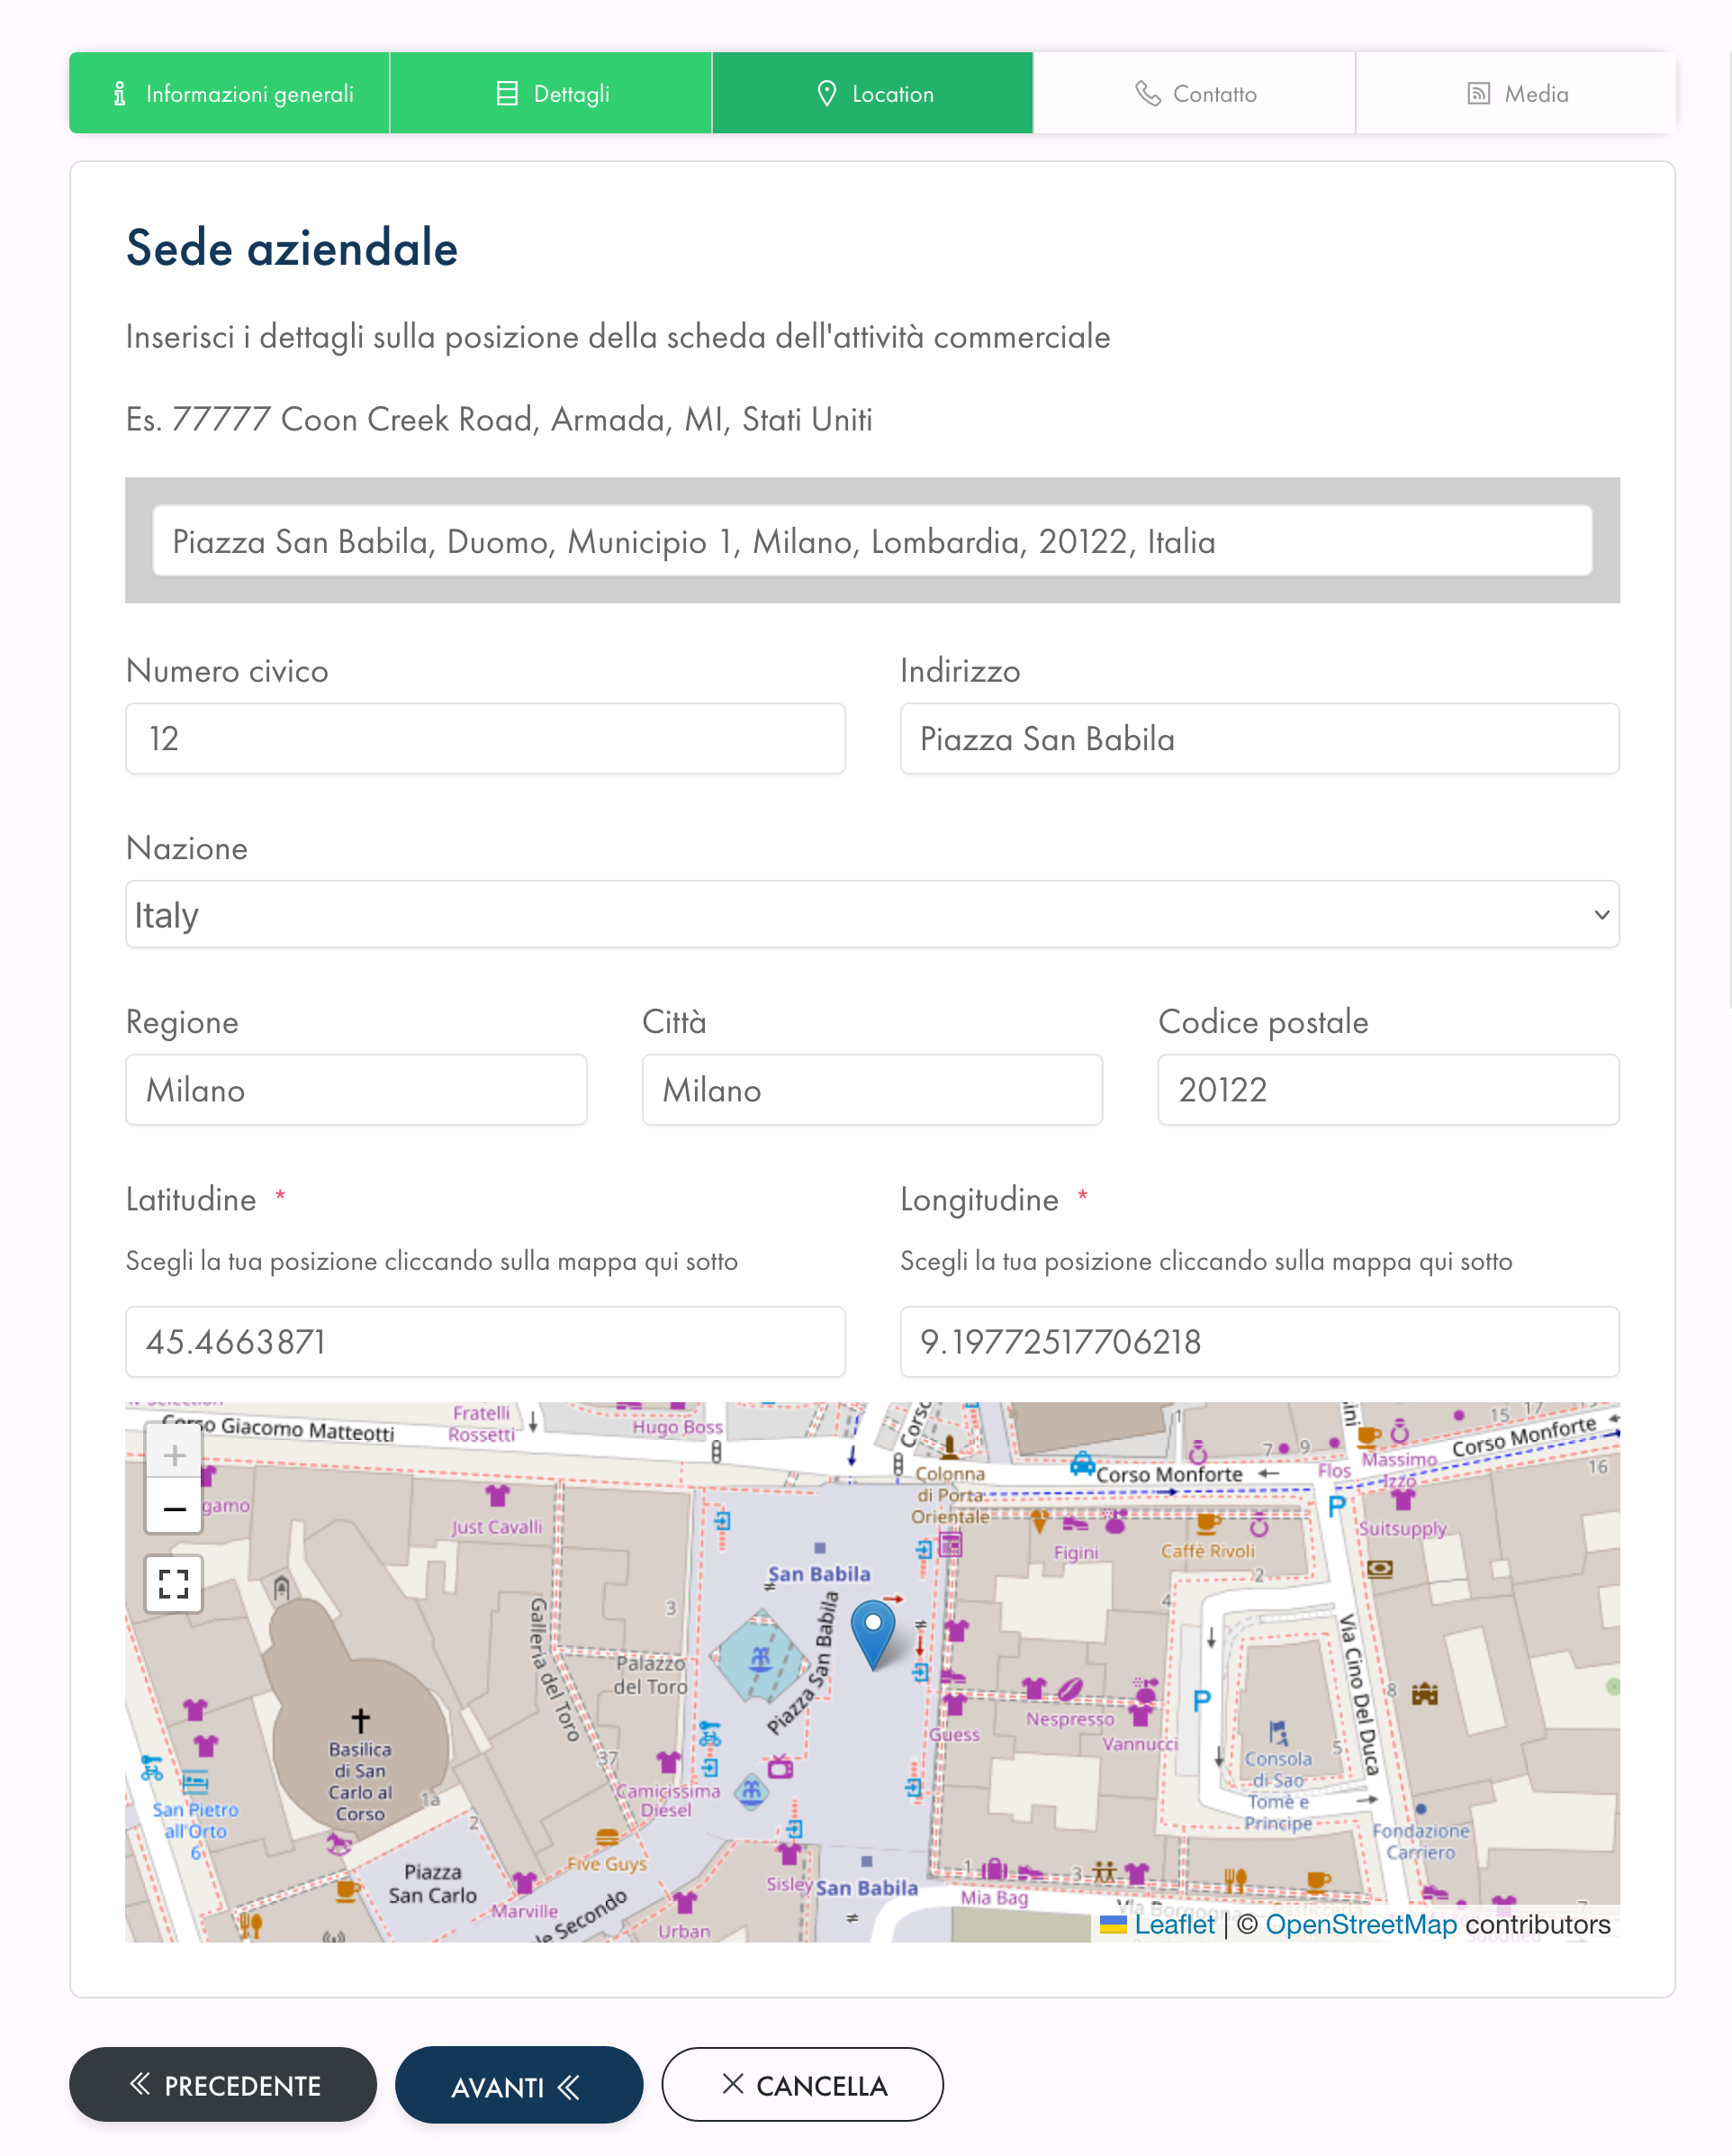Click the Five Guys burger icon on map
Viewport: 1732px width, 2156px height.
point(607,1837)
